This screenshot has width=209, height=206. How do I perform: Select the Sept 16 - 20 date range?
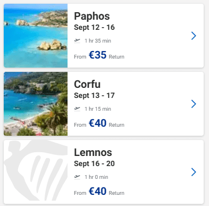94,164
